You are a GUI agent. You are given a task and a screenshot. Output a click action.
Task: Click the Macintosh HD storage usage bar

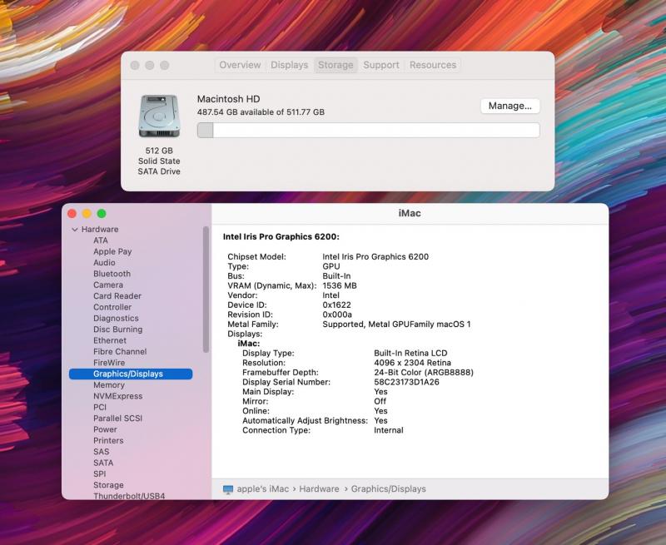(x=368, y=131)
